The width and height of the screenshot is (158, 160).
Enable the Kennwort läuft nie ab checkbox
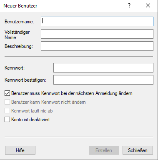click(x=7, y=111)
